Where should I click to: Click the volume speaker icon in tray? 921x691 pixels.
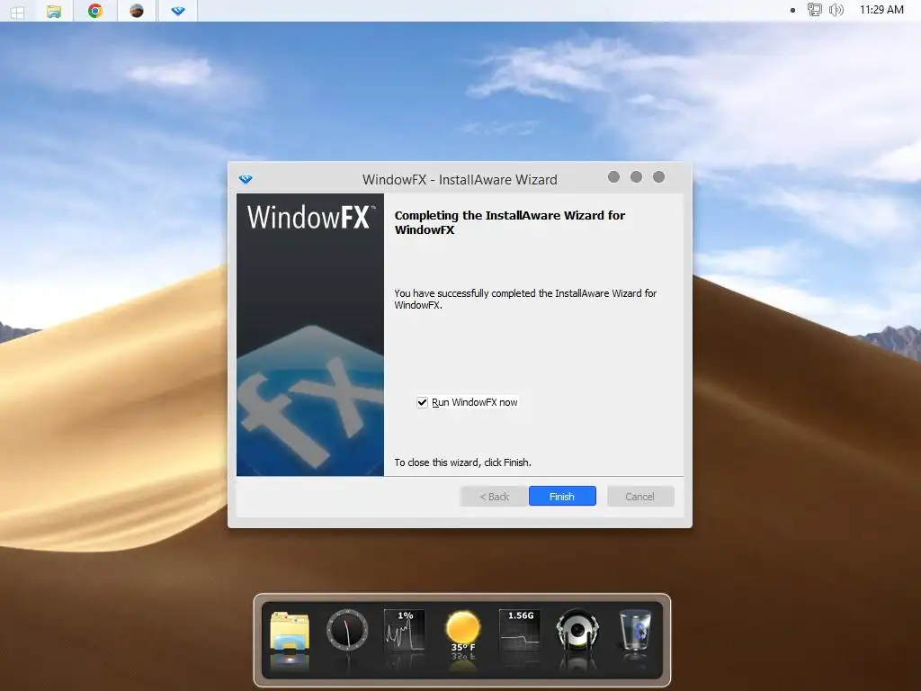836,9
